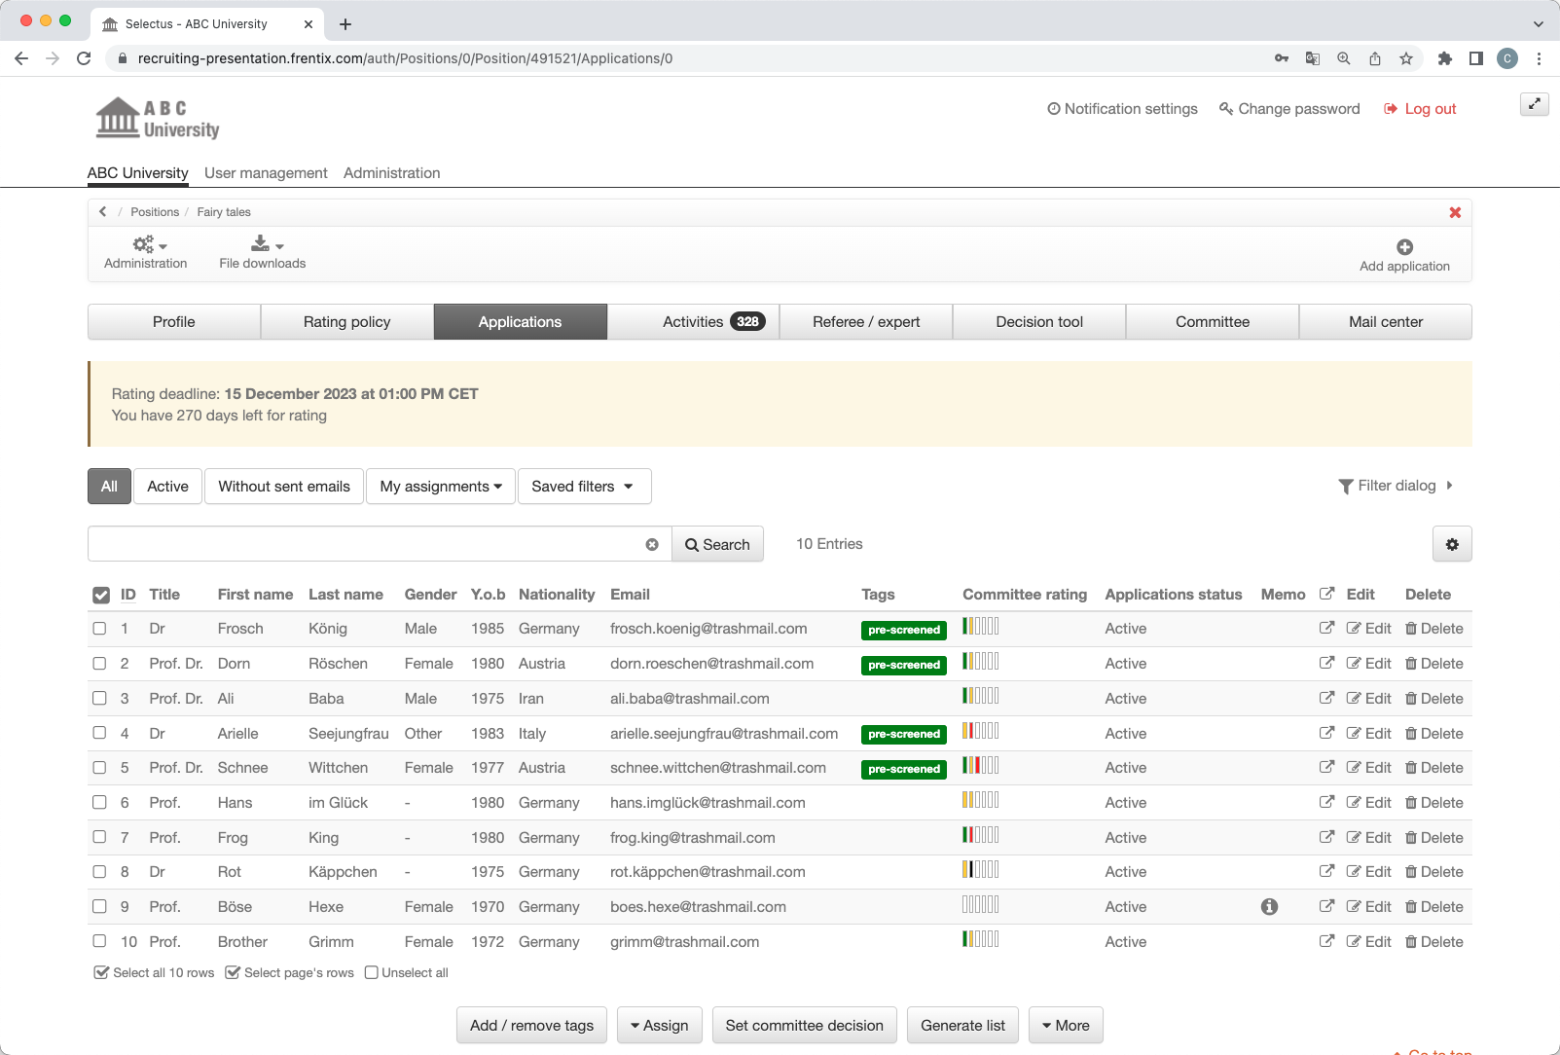Click Set committee decision button
Image resolution: width=1560 pixels, height=1055 pixels.
click(805, 1025)
